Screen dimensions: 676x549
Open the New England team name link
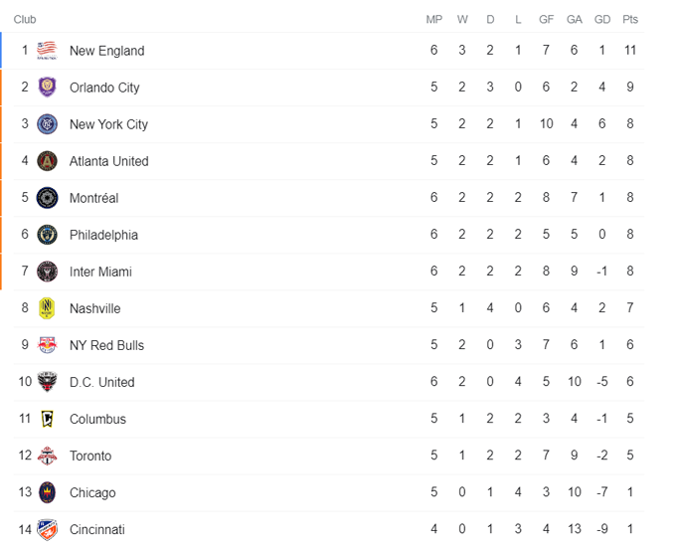tap(106, 51)
